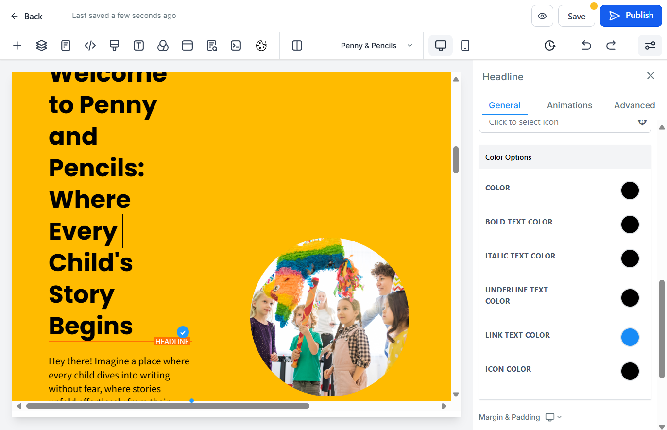
Task: Click the canvas horizontal scrollbar thumb
Action: pyautogui.click(x=168, y=406)
